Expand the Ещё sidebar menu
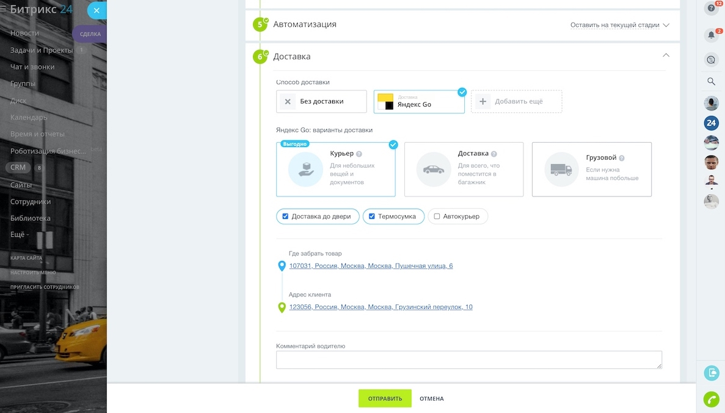This screenshot has height=413, width=725. [x=16, y=234]
